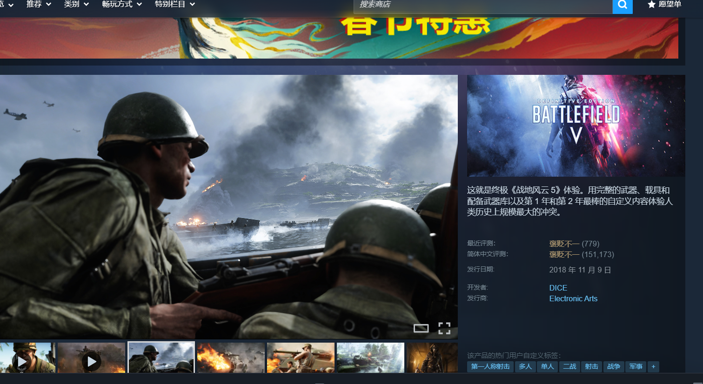This screenshot has height=384, width=703.
Task: Expand the 推荐 dropdown menu
Action: (39, 5)
